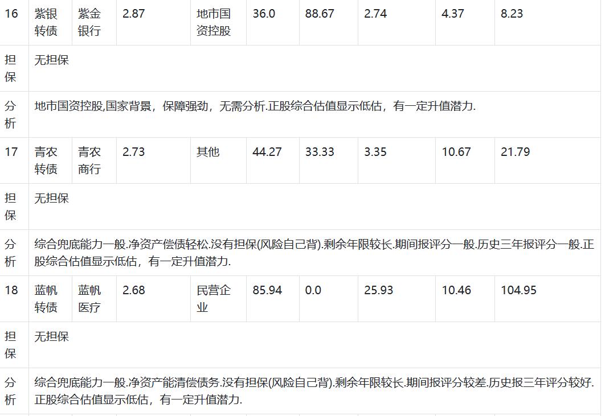The width and height of the screenshot is (605, 416).
Task: Click the 地市国资控股 cell
Action: pos(214,22)
